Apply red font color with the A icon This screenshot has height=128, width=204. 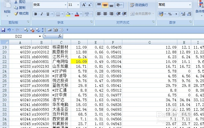pyautogui.click(x=77, y=14)
